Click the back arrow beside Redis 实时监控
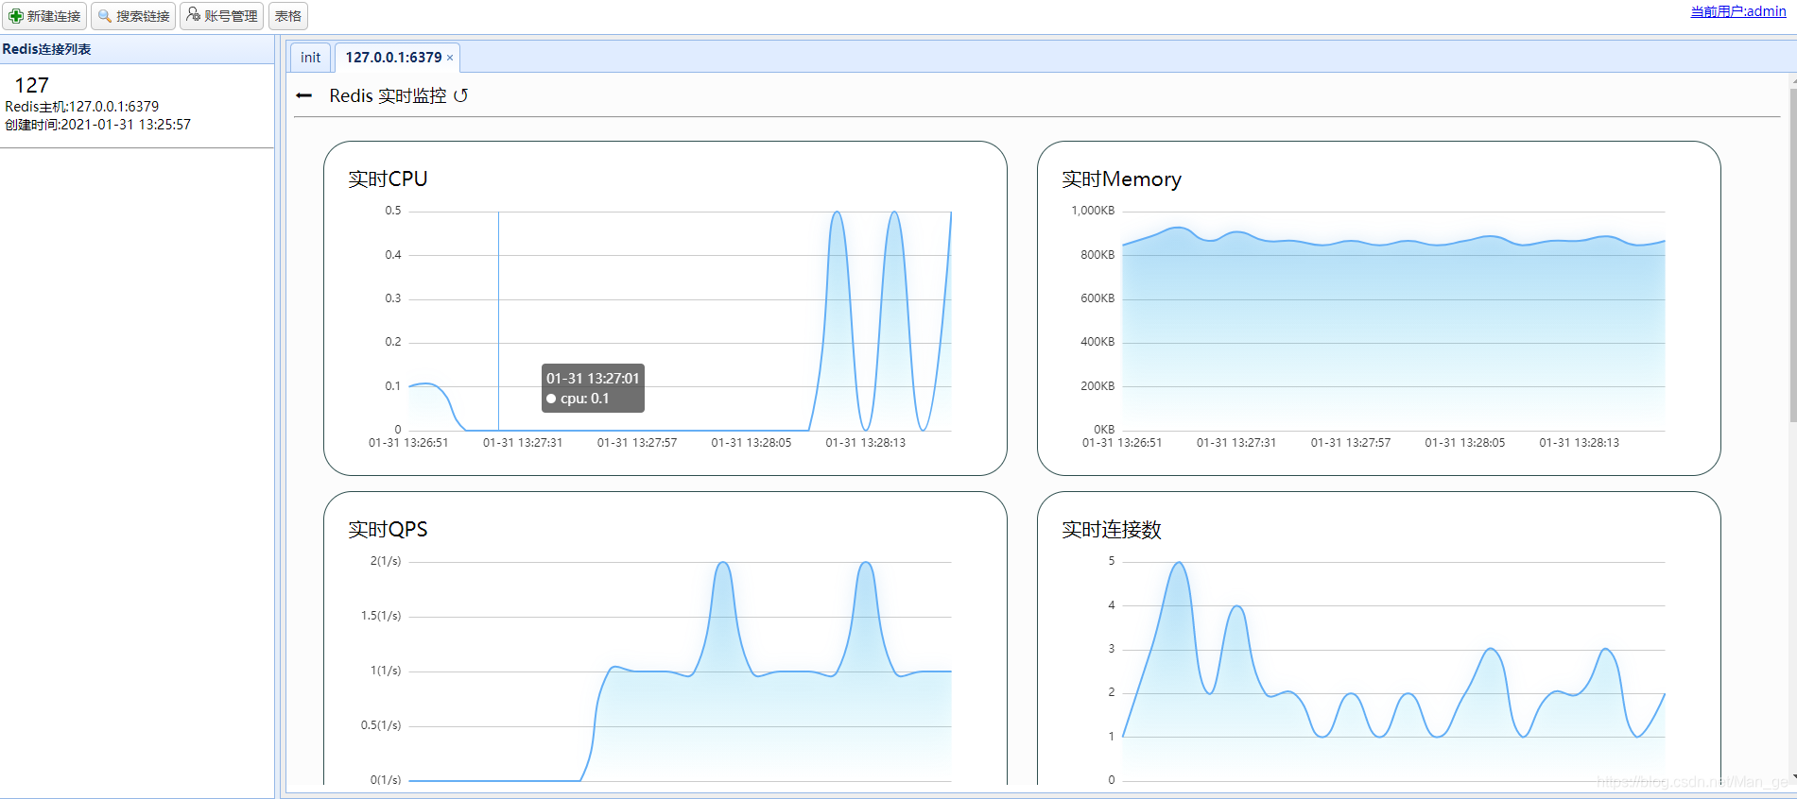The width and height of the screenshot is (1797, 799). (x=303, y=95)
